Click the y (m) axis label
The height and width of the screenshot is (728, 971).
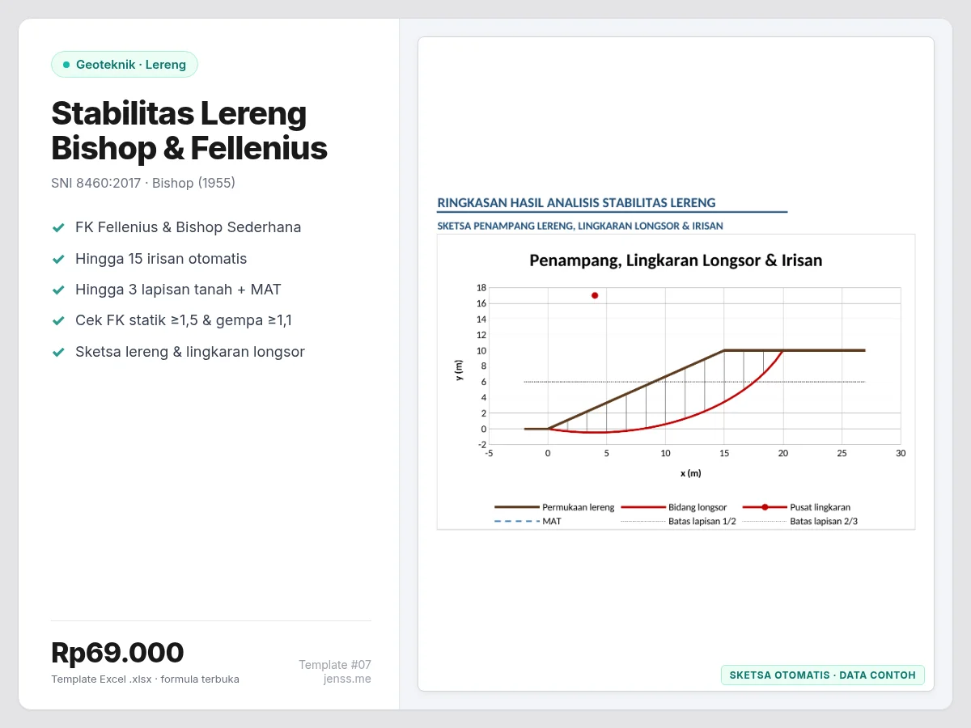(x=459, y=370)
